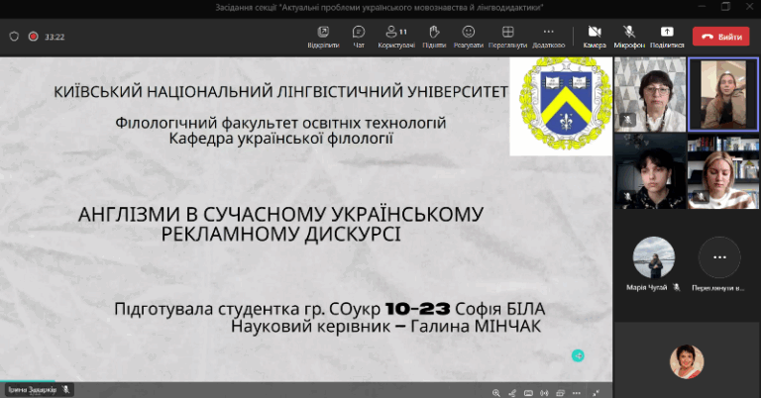Click the self-view avatar in the side panel
The width and height of the screenshot is (761, 398).
pyautogui.click(x=687, y=361)
